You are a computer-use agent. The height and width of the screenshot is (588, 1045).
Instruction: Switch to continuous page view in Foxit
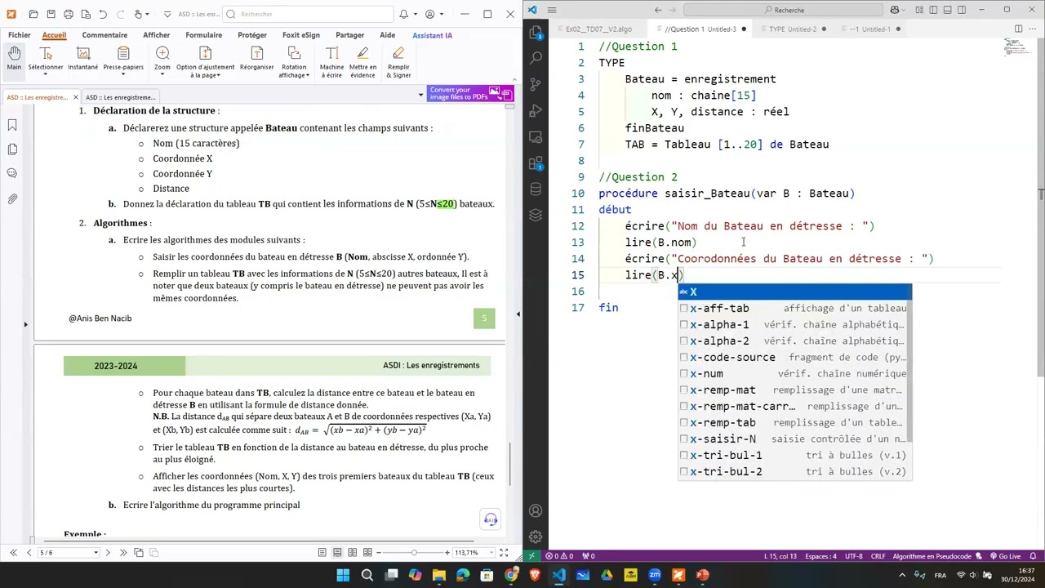click(337, 553)
